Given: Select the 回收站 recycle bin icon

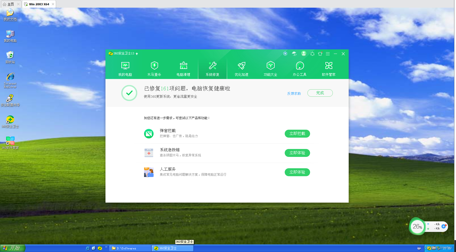Looking at the screenshot, I should (x=10, y=57).
